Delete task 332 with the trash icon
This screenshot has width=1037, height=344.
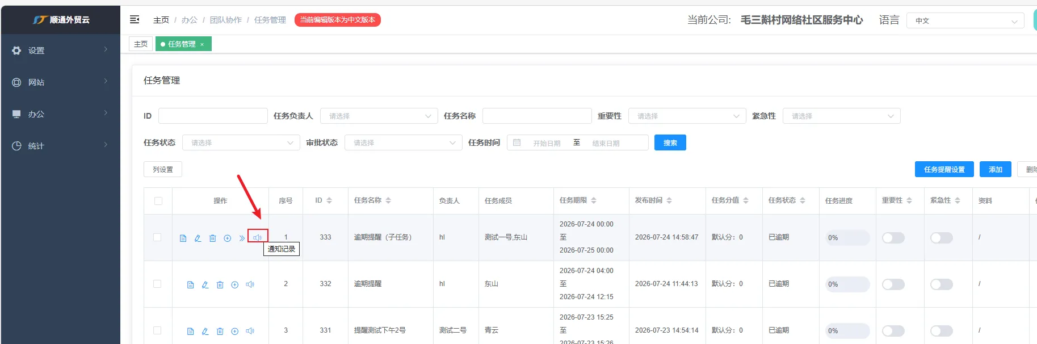point(220,285)
